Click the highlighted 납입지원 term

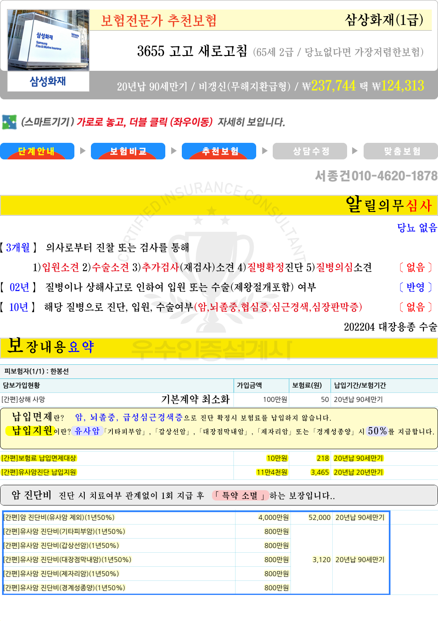click(x=30, y=431)
